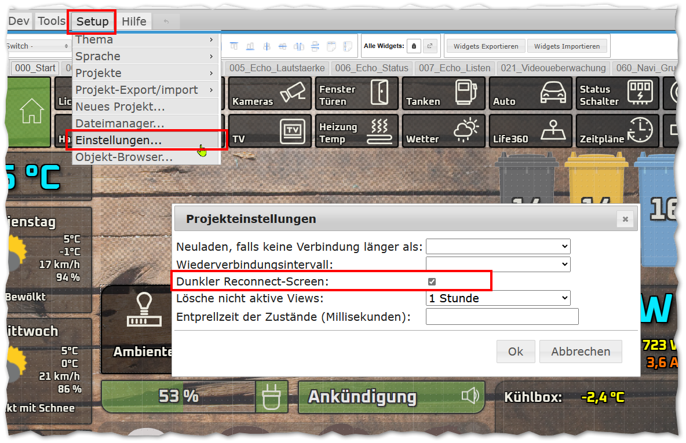Close the Projekteinstellungen dialog
Image resolution: width=686 pixels, height=443 pixels.
(625, 219)
